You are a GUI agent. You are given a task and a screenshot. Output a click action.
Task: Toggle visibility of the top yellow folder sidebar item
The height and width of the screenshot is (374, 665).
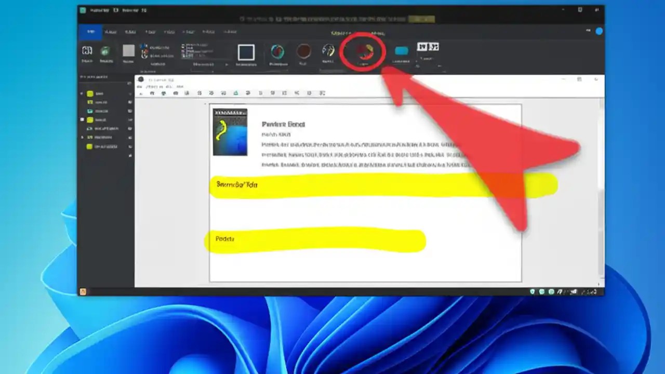pyautogui.click(x=129, y=94)
